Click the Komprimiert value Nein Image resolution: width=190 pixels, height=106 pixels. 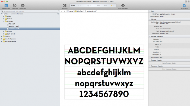(x=161, y=57)
